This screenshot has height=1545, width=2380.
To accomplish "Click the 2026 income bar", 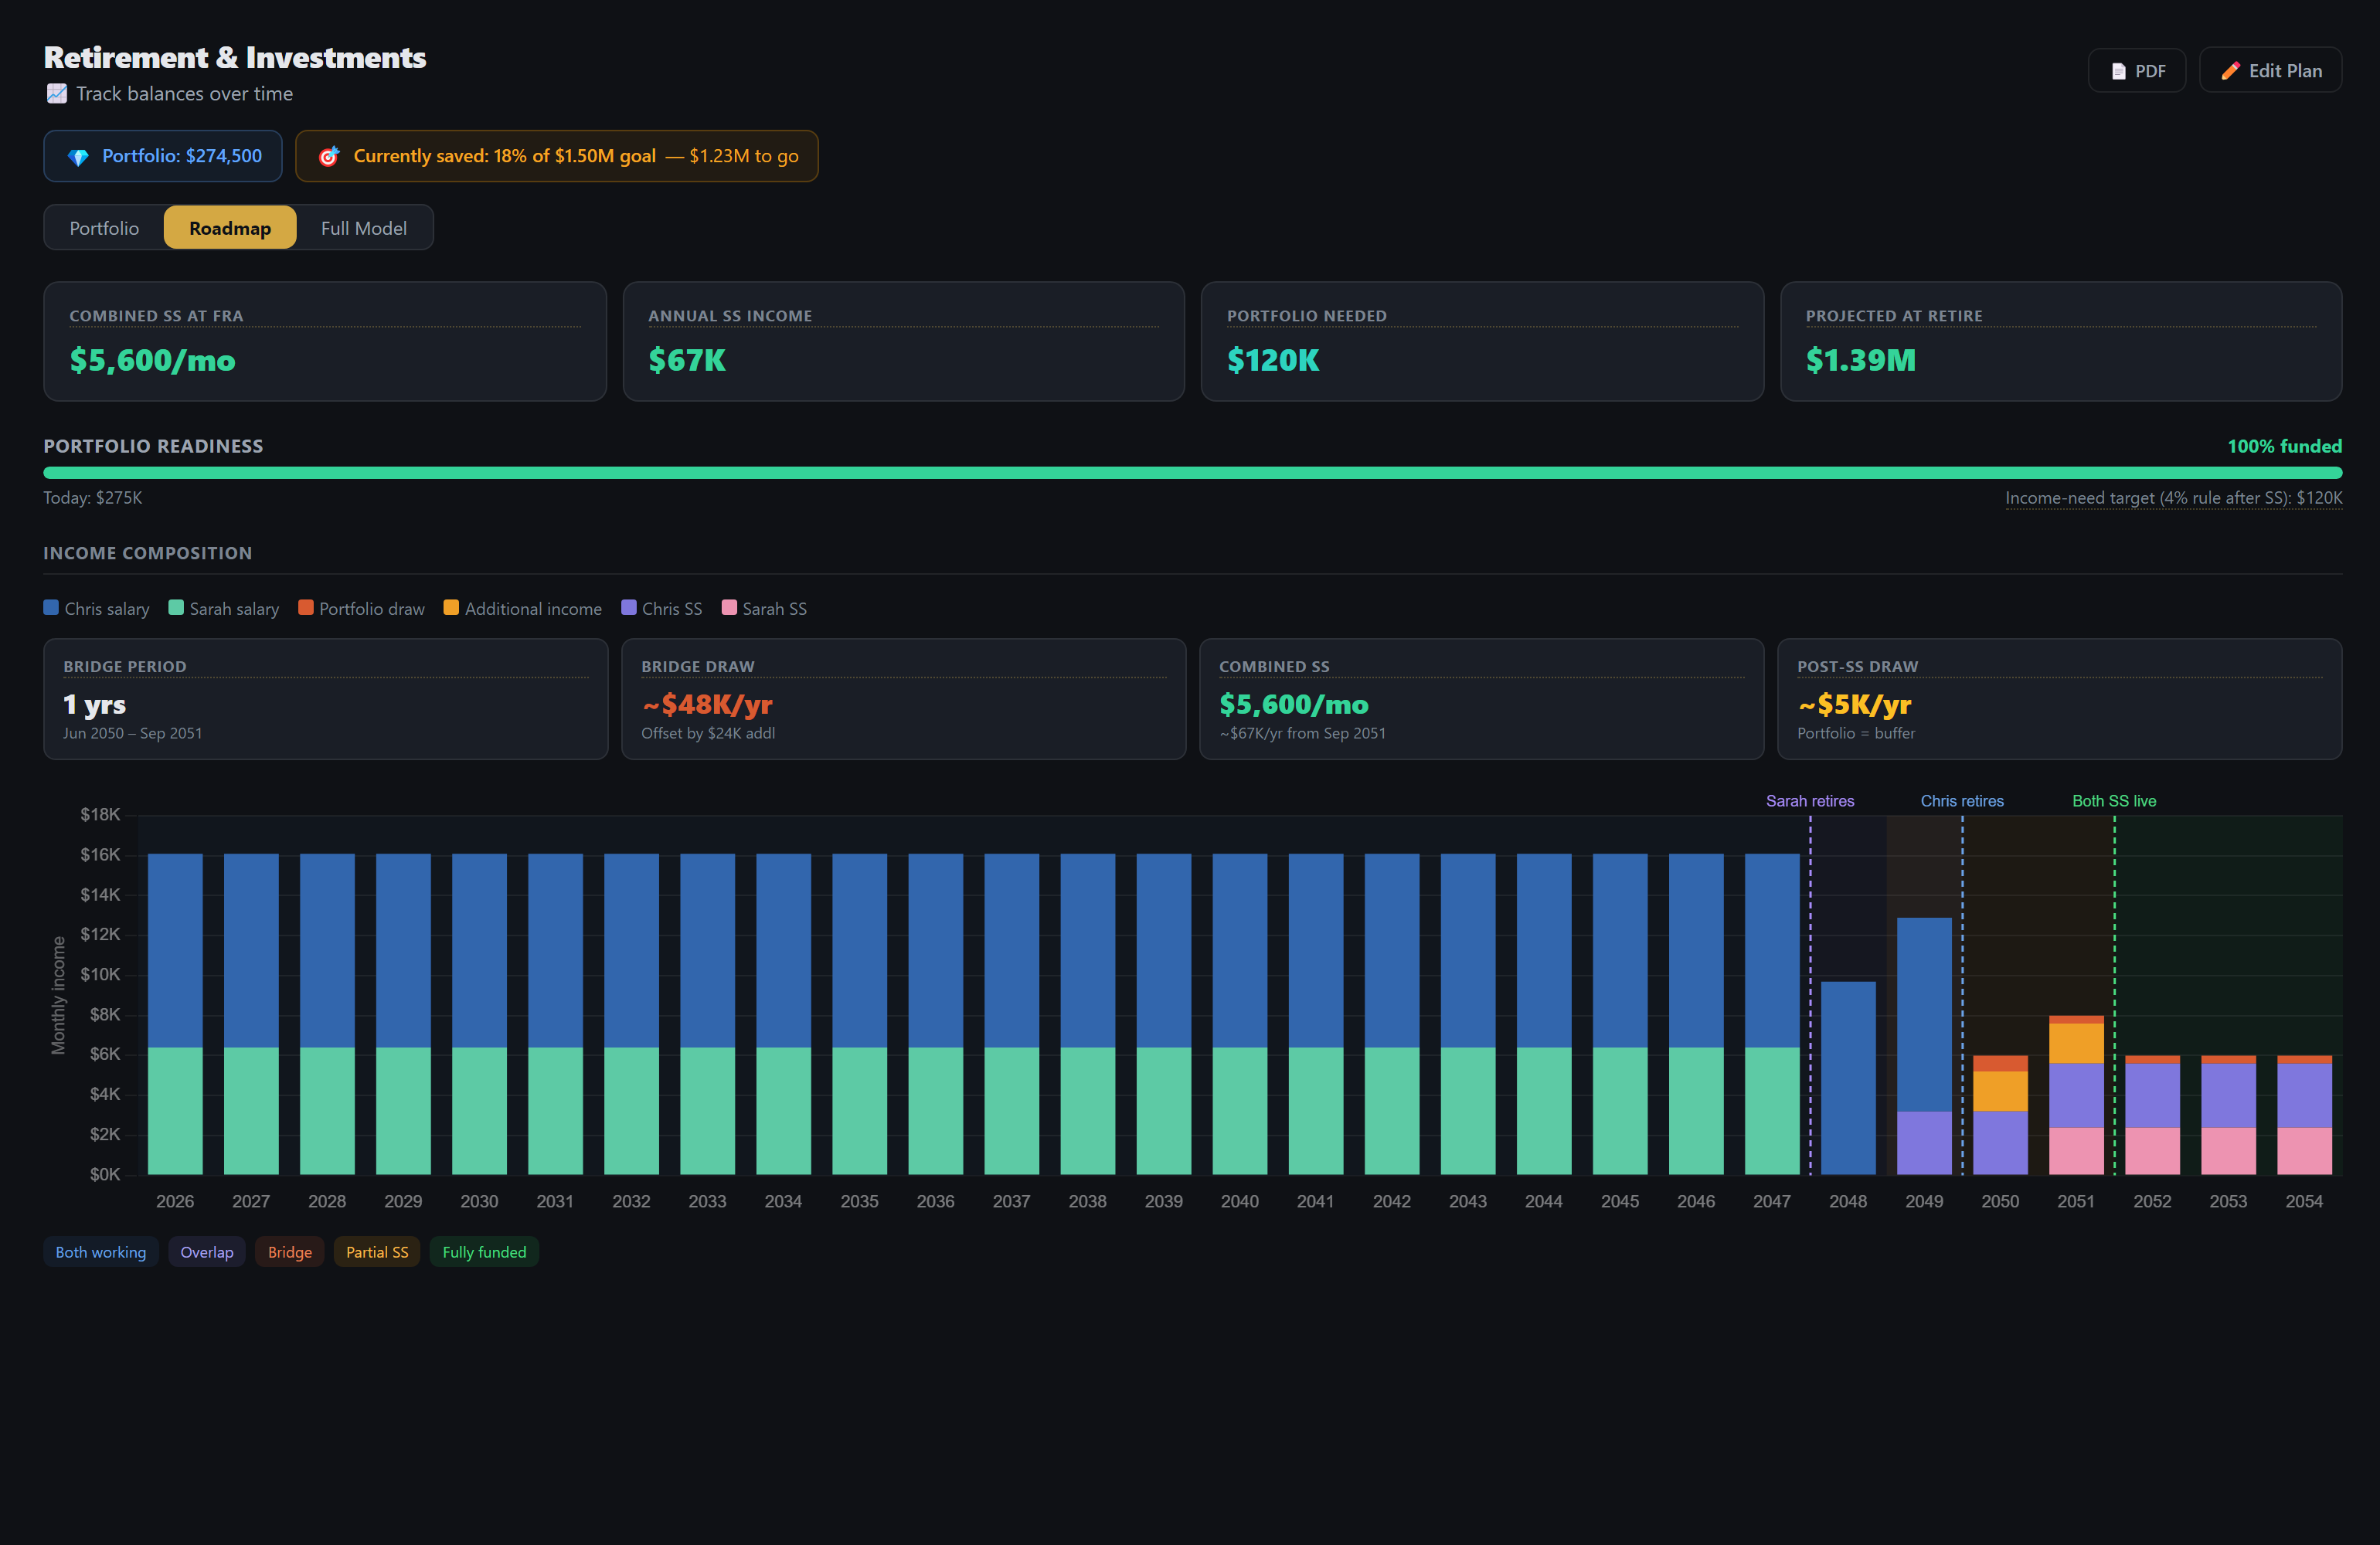I will coord(175,1014).
